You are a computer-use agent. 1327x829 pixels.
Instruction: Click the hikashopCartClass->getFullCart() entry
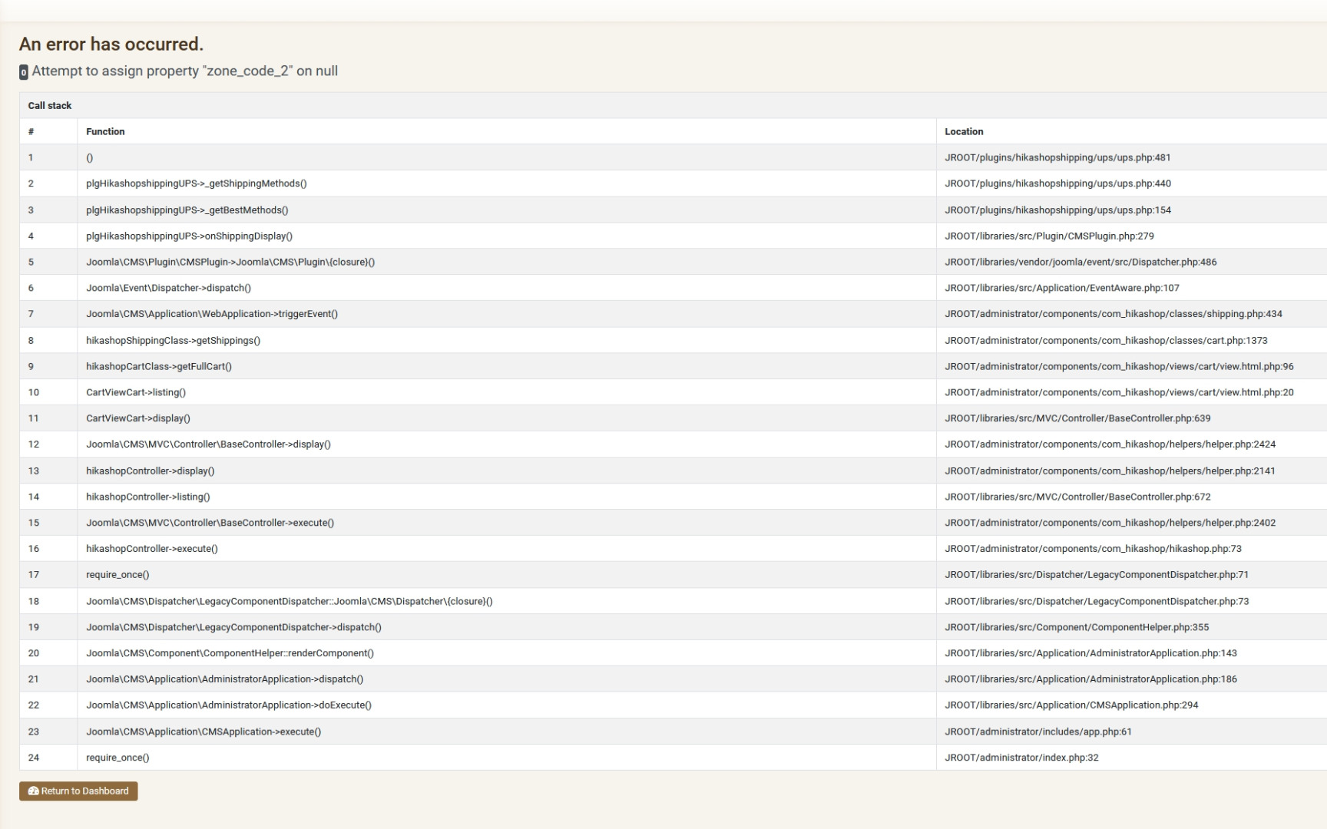pos(158,367)
